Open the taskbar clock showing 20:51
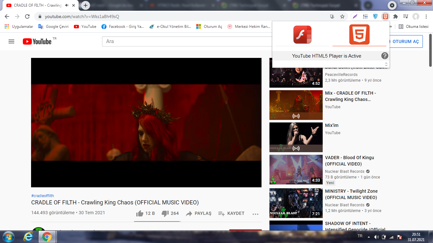 416,237
